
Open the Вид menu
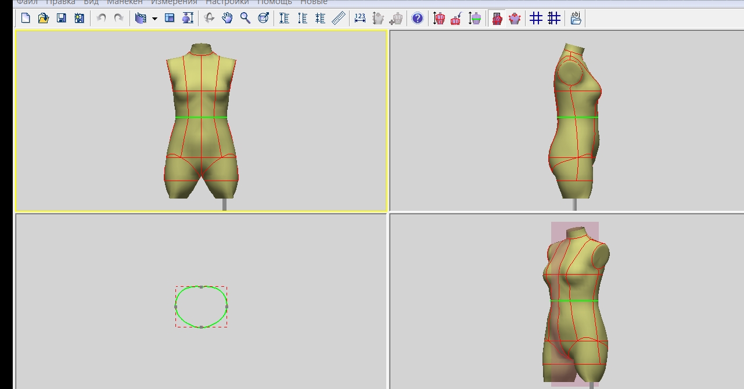[x=91, y=2]
